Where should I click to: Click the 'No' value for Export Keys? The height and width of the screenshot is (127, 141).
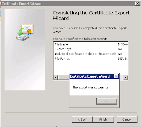coord(120,49)
